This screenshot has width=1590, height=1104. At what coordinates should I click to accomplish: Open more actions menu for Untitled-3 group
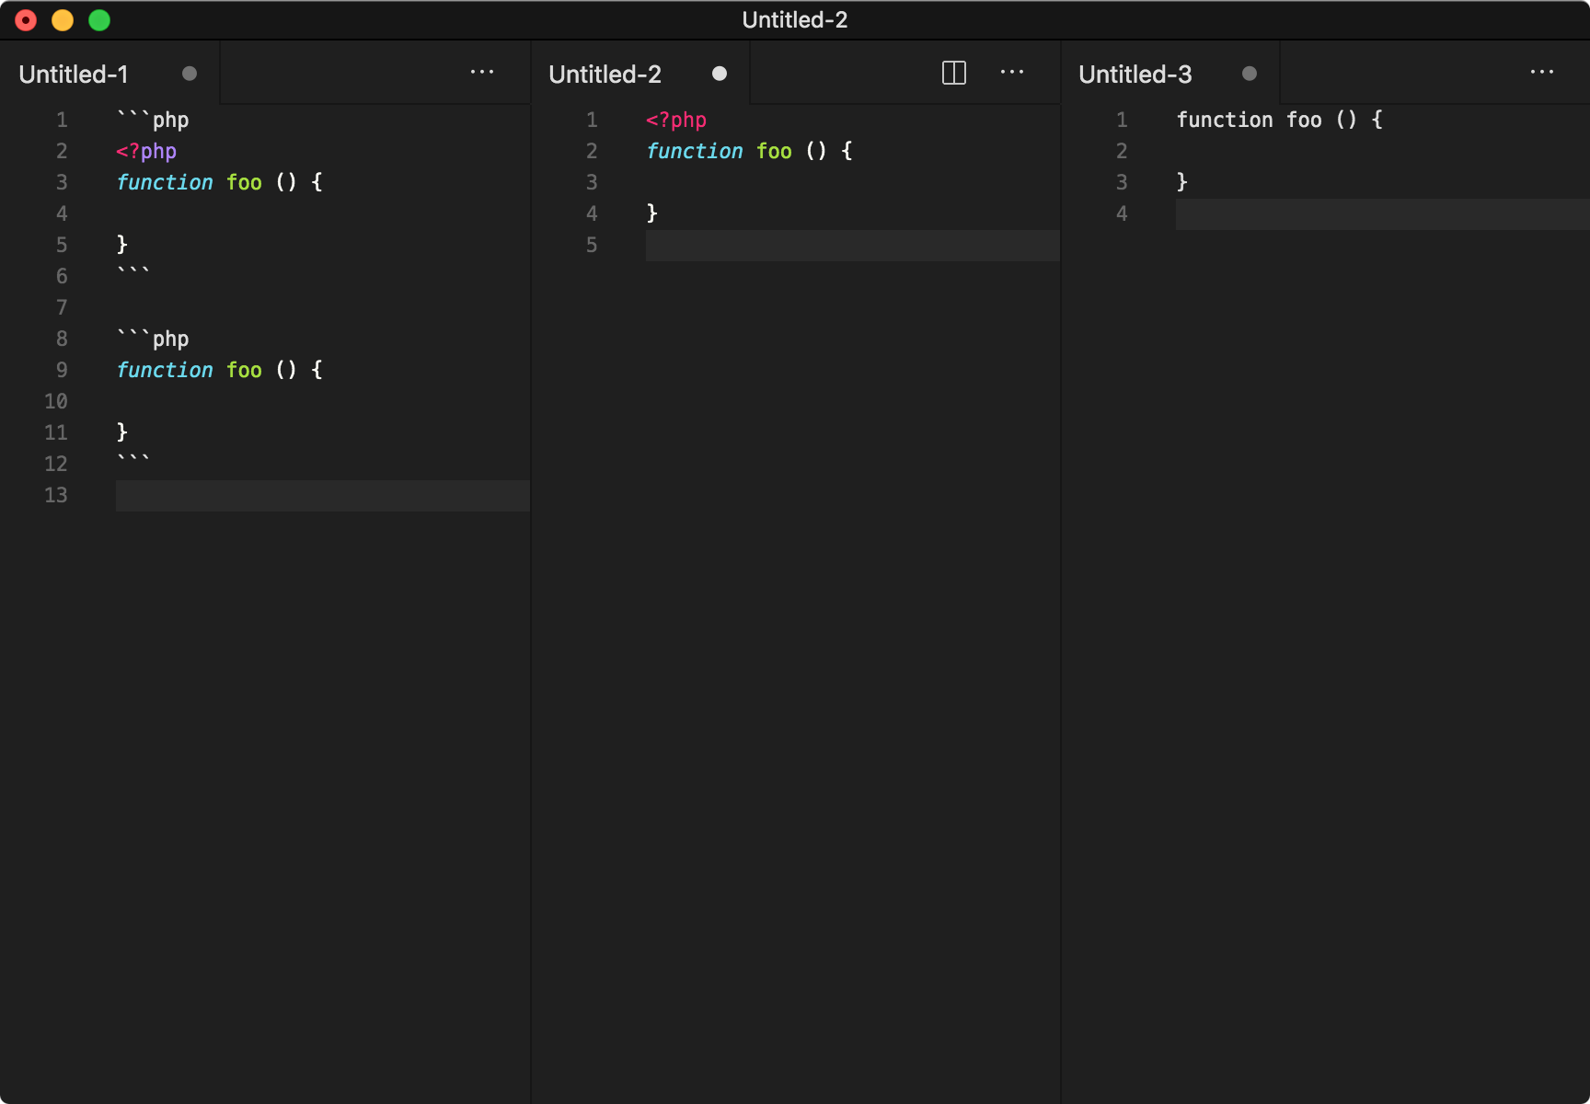1542,72
